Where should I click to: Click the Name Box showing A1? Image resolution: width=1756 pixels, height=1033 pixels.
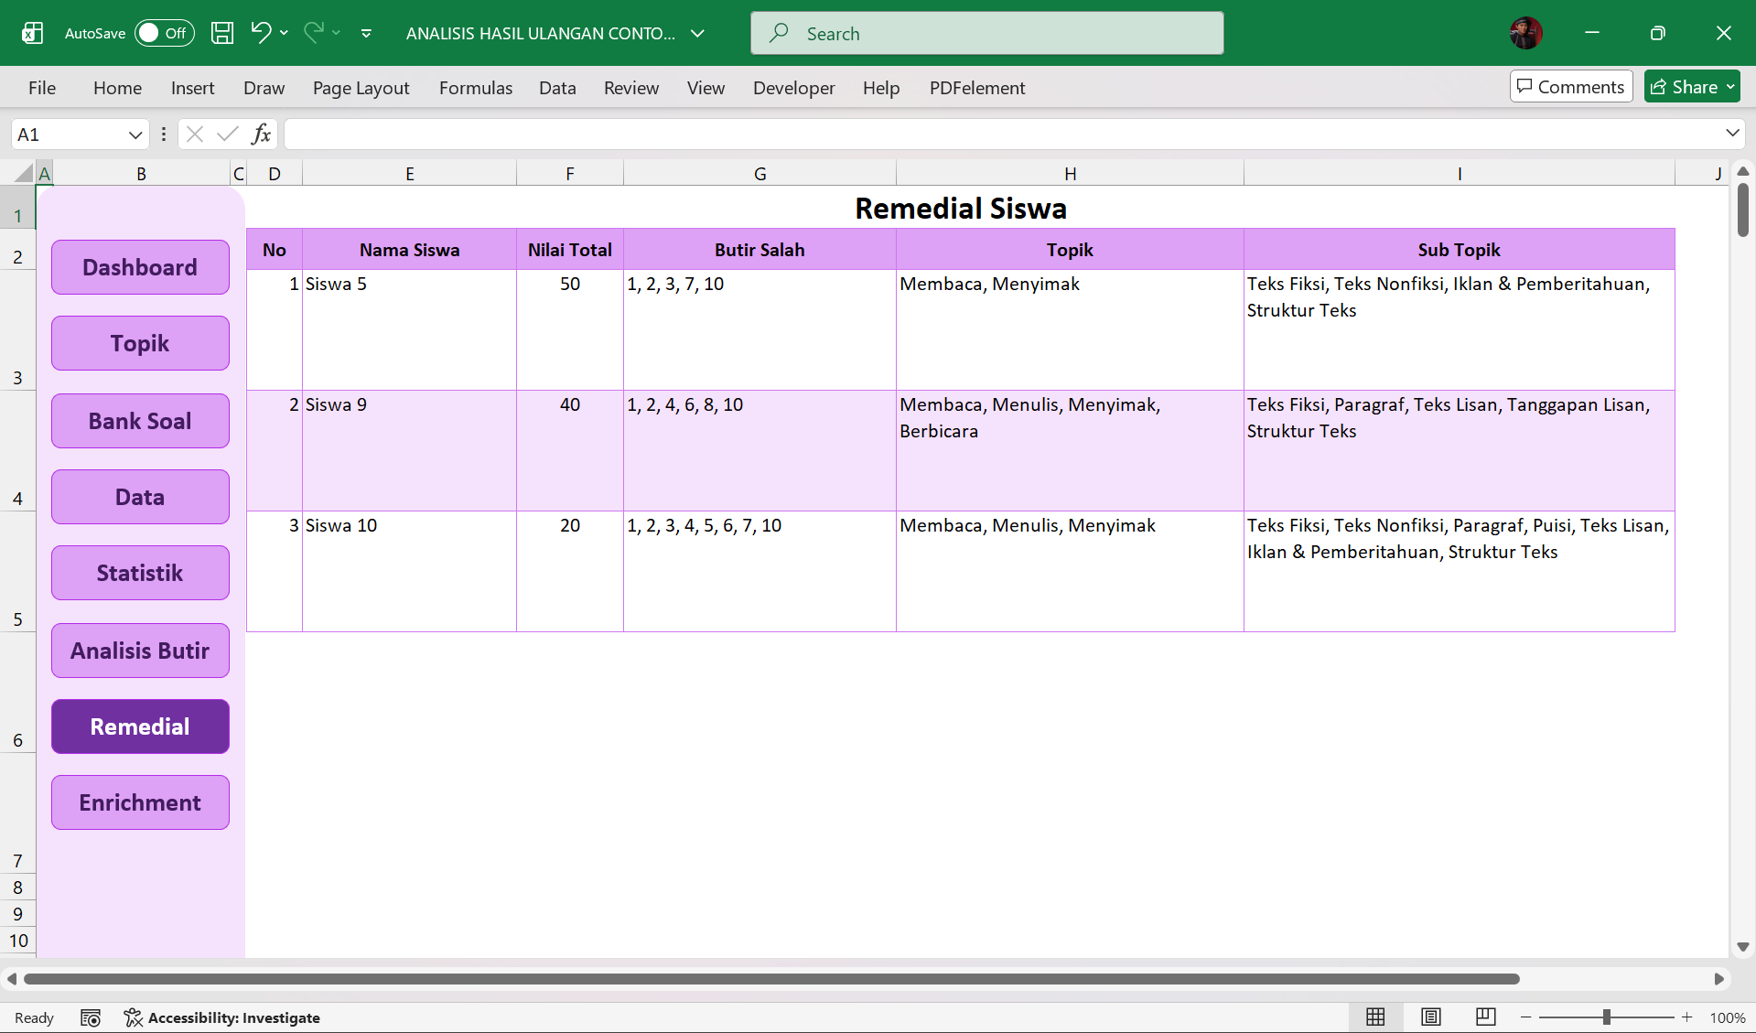(68, 135)
